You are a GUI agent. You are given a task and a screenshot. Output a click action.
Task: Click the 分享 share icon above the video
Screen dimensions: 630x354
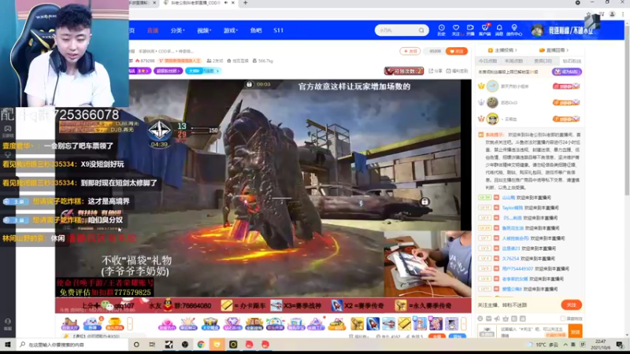point(436,71)
